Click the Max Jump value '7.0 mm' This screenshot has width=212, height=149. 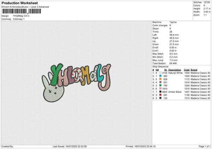[173, 60]
